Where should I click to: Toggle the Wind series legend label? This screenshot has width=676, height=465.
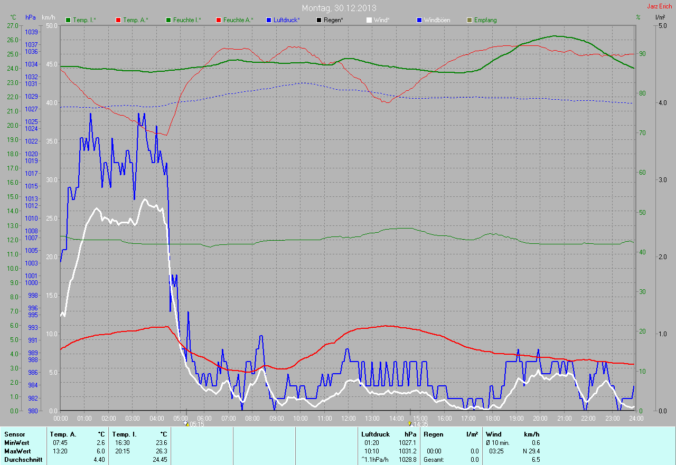coord(381,20)
